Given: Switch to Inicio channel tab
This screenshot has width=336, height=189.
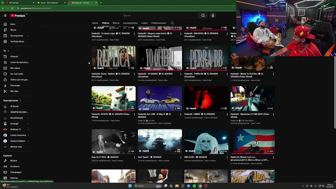Looking at the screenshot, I should coord(95,23).
